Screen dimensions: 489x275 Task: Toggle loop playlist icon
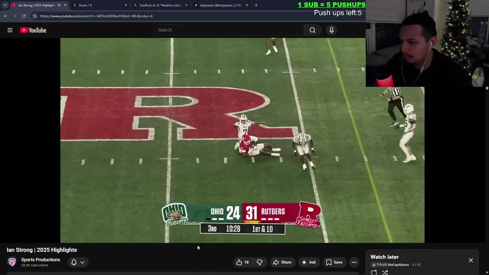point(374,272)
